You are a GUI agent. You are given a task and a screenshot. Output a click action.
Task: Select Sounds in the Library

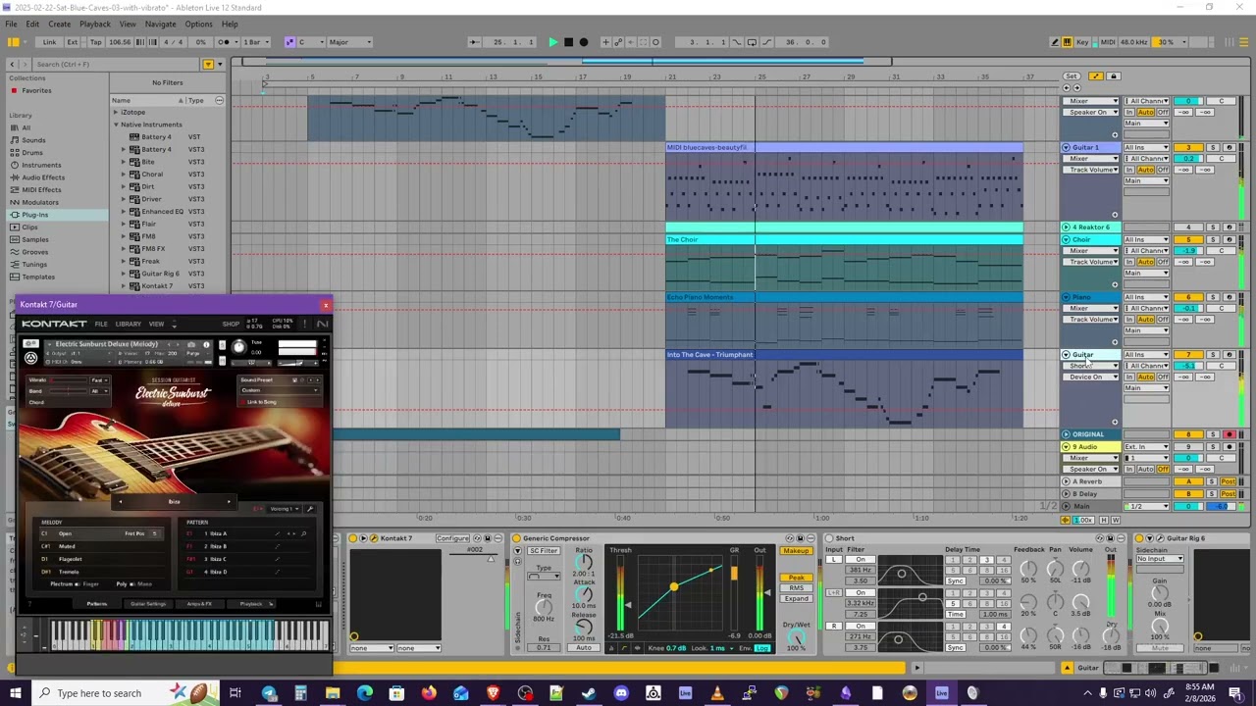33,140
